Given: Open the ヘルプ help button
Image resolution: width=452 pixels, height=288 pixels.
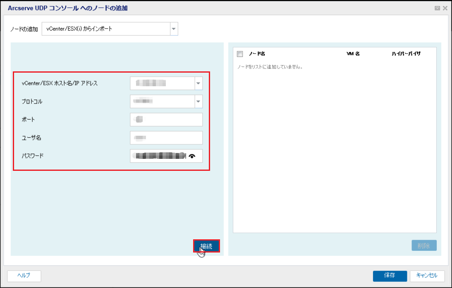Looking at the screenshot, I should tap(24, 276).
